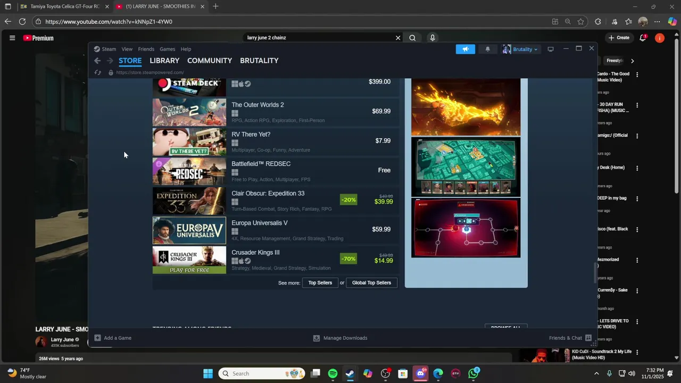681x383 pixels.
Task: View the fiery flames preview screenshot
Action: [466, 107]
